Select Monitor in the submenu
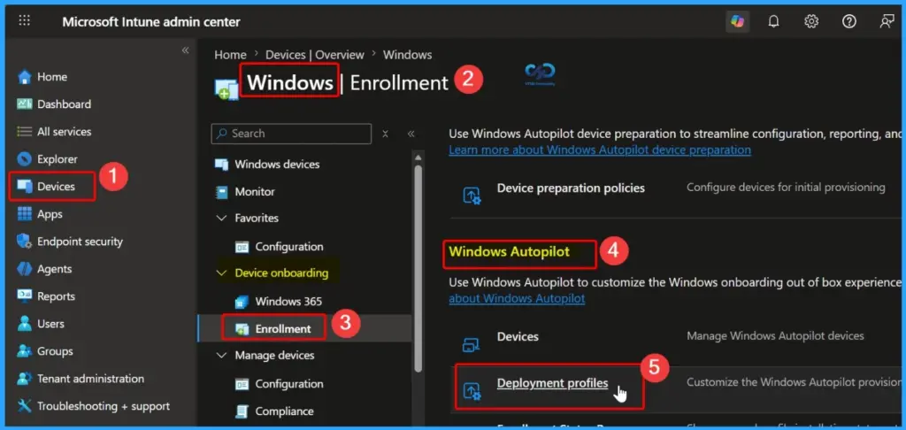 255,191
